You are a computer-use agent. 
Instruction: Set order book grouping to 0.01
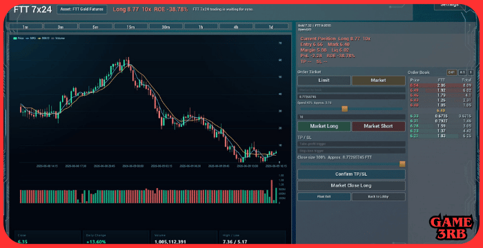pos(451,72)
